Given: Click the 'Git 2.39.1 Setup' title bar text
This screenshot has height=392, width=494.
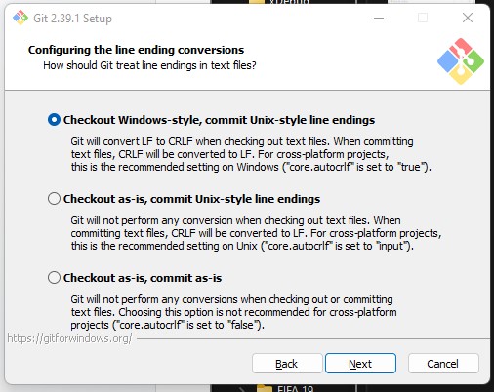Looking at the screenshot, I should pos(72,19).
